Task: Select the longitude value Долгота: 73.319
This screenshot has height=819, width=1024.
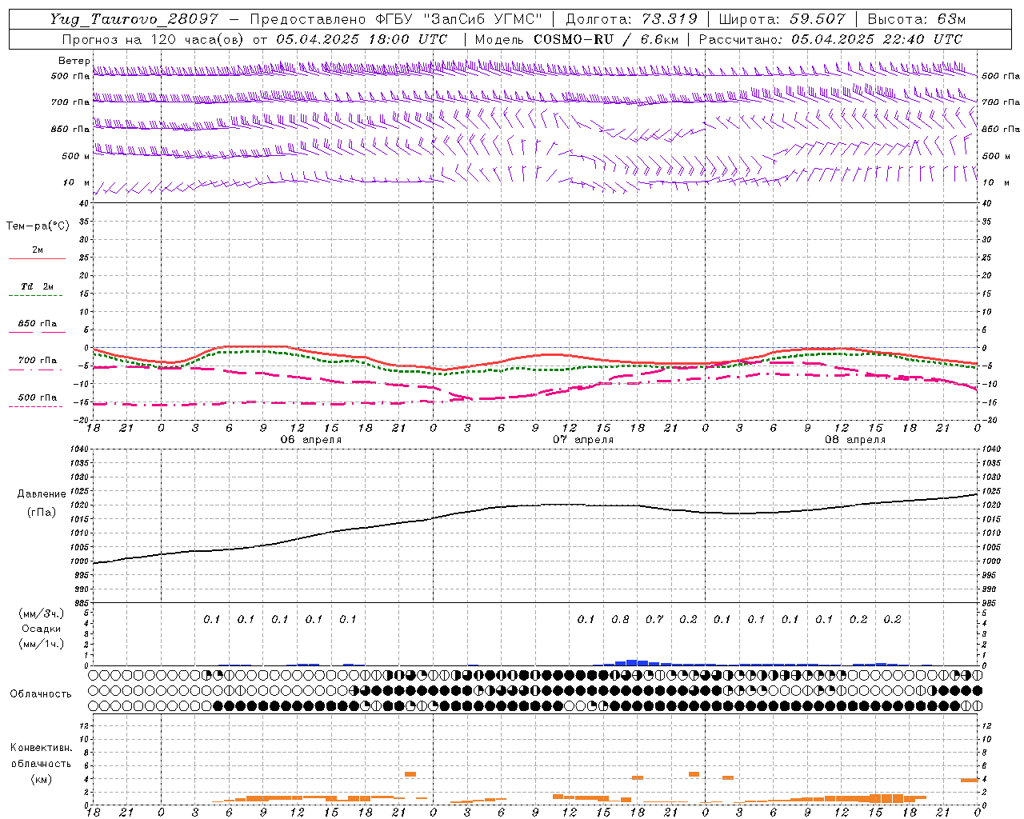Action: pyautogui.click(x=631, y=19)
